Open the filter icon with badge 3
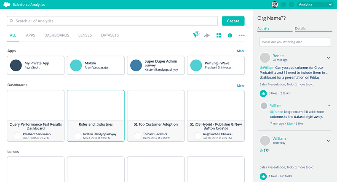337x182 pixels. point(196,35)
